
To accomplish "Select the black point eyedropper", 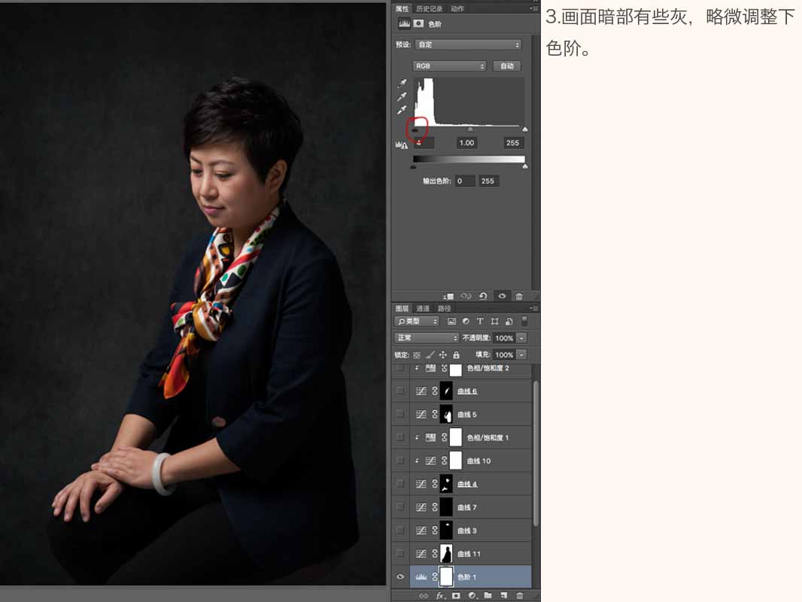I will tap(402, 84).
